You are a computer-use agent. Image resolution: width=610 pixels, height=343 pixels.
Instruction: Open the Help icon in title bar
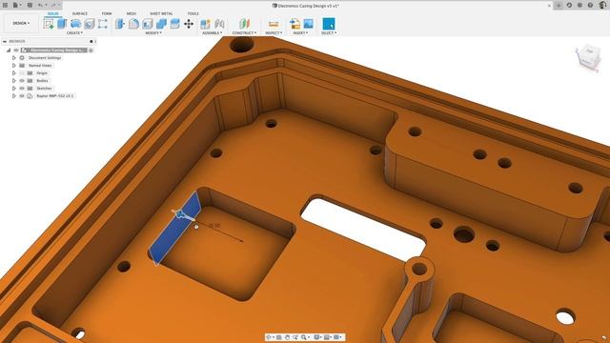pos(590,6)
